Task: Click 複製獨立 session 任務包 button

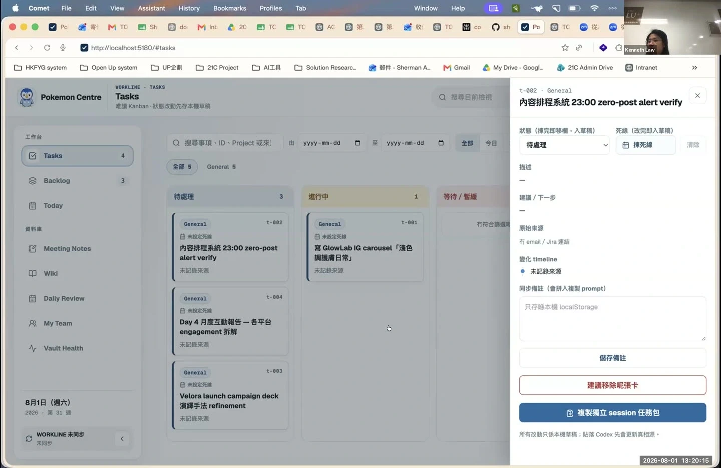Action: (x=613, y=413)
